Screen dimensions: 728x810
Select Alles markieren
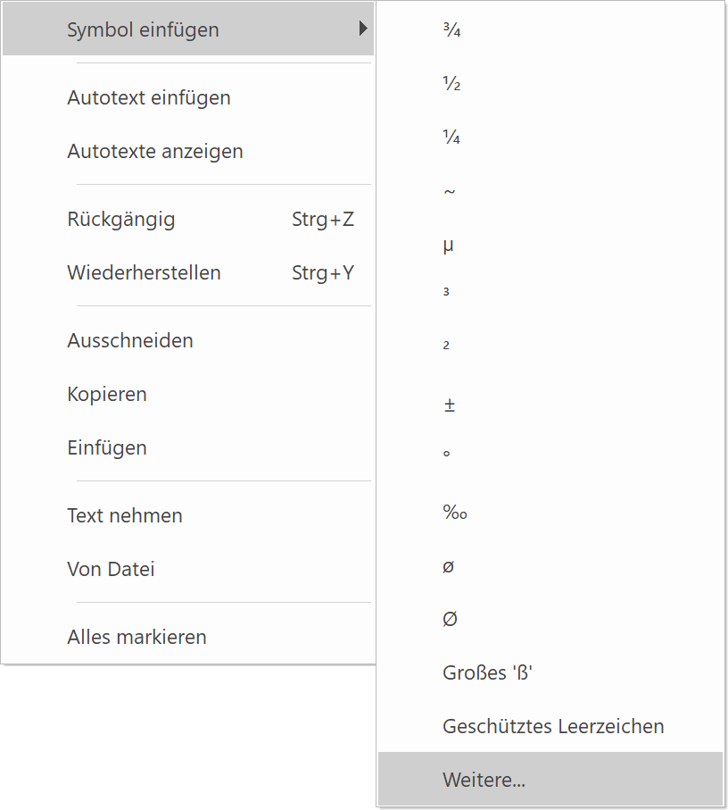click(x=136, y=637)
